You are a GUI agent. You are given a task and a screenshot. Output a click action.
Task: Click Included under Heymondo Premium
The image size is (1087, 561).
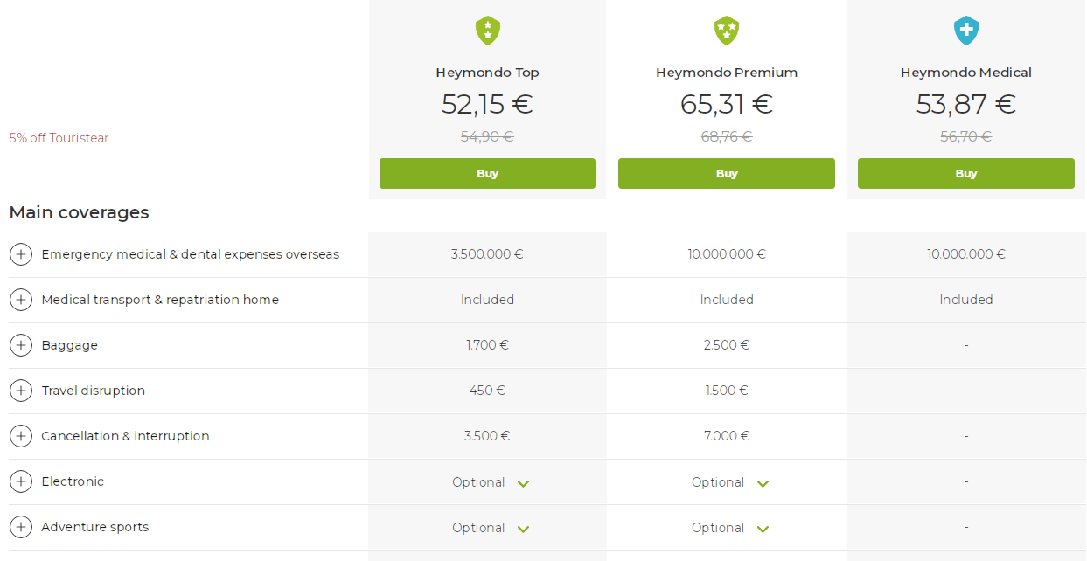pyautogui.click(x=727, y=300)
